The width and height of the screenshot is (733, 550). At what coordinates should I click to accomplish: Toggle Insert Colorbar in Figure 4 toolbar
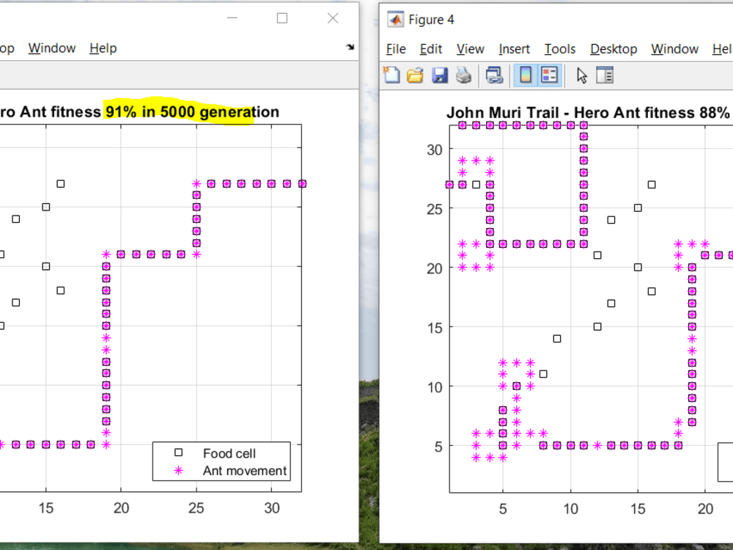[x=526, y=75]
